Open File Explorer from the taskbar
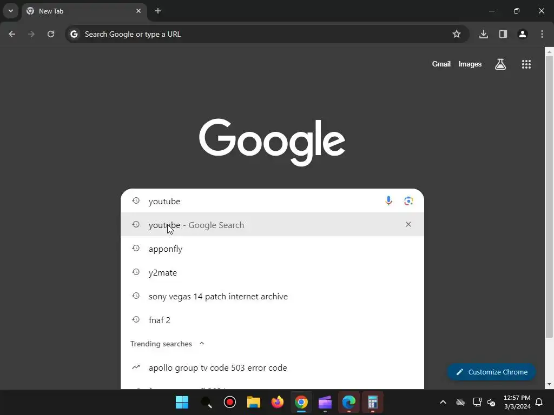Screen dimensions: 554x415 pyautogui.click(x=254, y=402)
